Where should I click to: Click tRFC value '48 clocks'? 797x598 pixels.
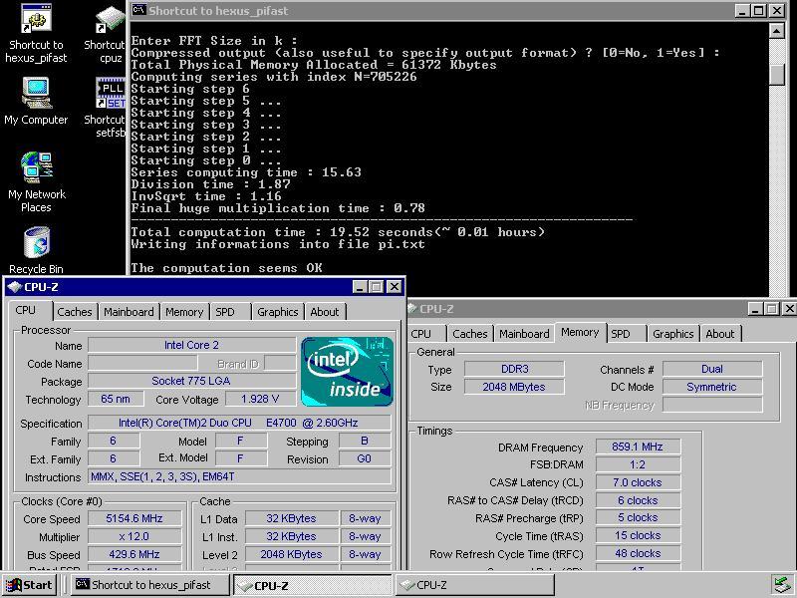(638, 553)
